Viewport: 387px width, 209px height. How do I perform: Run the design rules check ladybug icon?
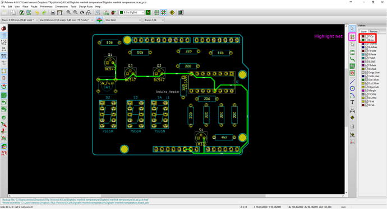[113, 12]
